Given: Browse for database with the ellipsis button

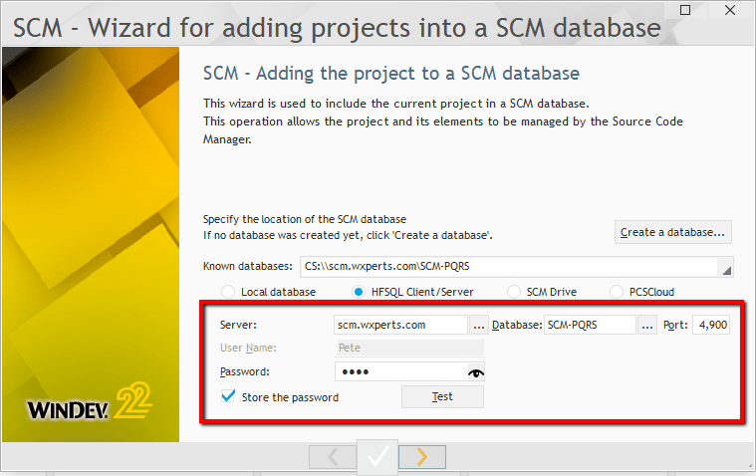Looking at the screenshot, I should [x=647, y=325].
